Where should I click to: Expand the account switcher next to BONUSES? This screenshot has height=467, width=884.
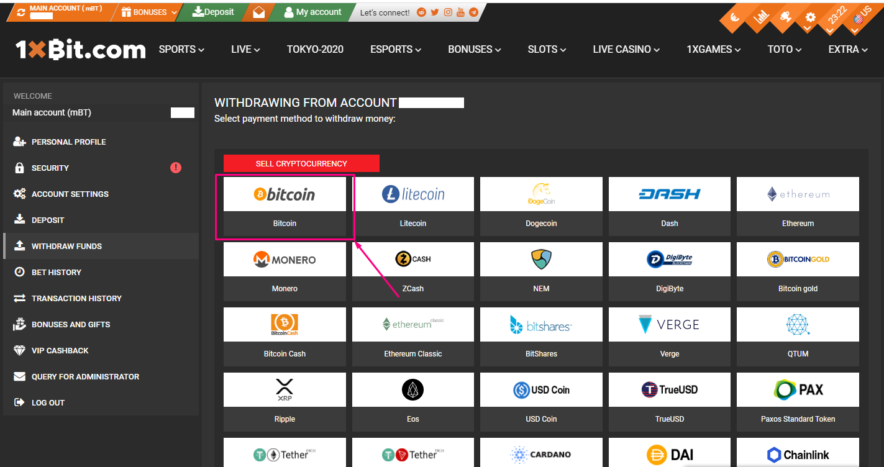pyautogui.click(x=175, y=11)
